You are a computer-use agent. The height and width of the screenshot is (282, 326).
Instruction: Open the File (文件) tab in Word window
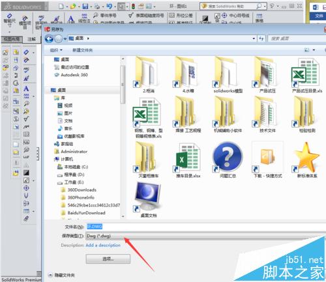pyautogui.click(x=319, y=16)
